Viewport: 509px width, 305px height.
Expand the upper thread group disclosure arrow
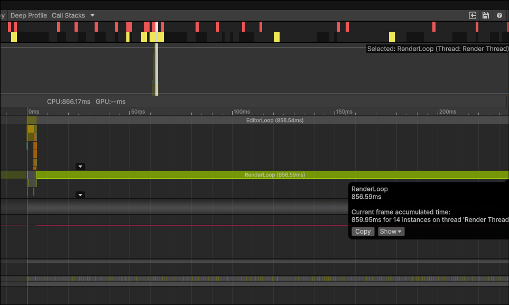pos(80,166)
